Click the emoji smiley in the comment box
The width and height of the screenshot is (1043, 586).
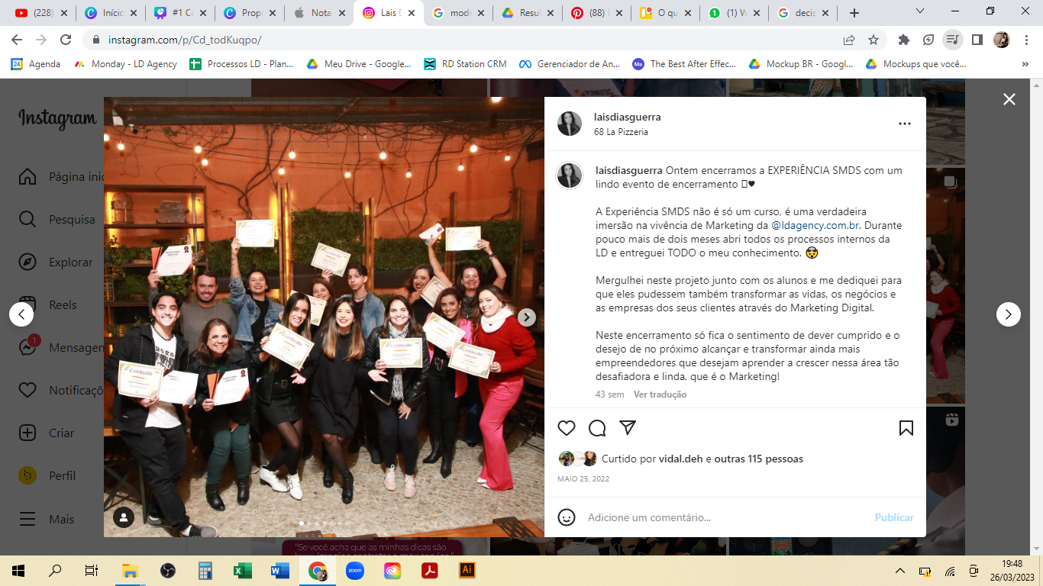click(567, 517)
